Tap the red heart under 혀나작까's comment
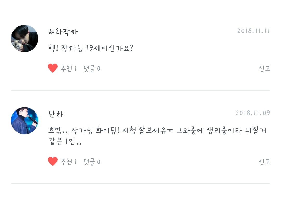 click(53, 68)
